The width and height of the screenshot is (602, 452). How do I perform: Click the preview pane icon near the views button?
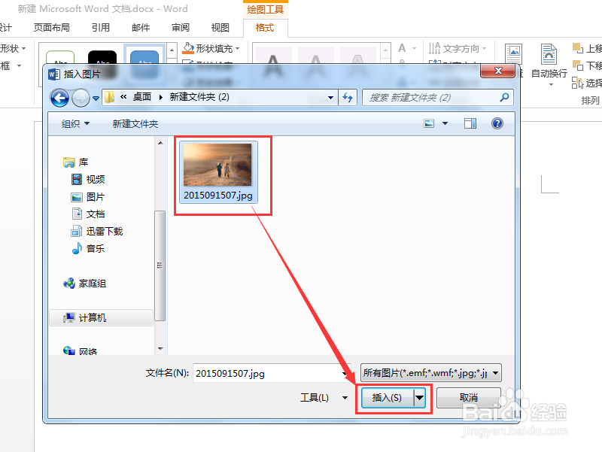point(470,123)
